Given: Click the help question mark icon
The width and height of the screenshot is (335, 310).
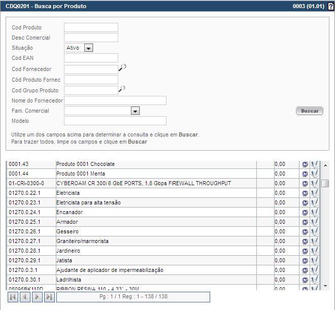Looking at the screenshot, I should [x=330, y=7].
